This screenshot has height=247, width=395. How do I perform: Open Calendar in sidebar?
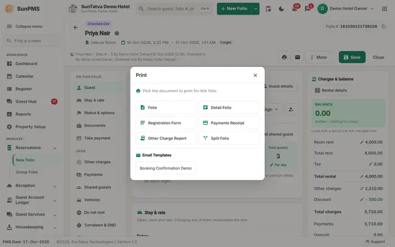coord(32,76)
